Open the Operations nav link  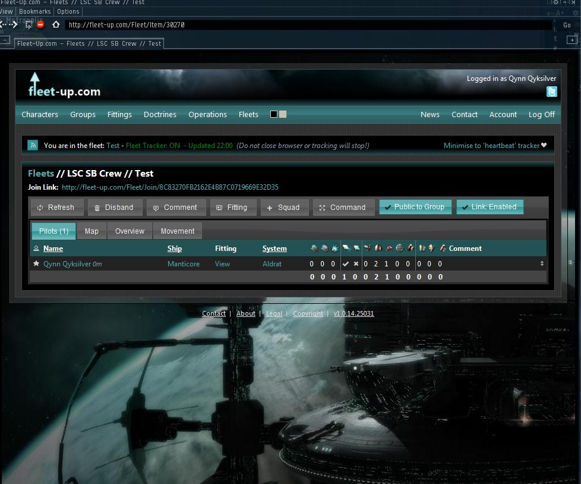207,114
